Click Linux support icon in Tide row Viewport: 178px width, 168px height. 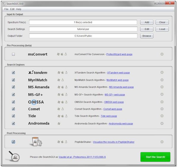coord(66,116)
